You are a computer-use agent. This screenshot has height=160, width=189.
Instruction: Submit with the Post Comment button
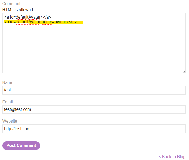[x=21, y=146]
